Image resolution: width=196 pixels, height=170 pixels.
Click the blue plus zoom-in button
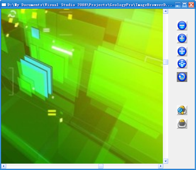click(x=182, y=38)
